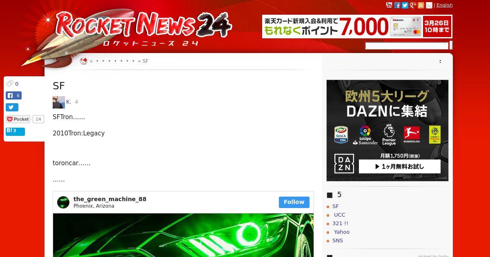View Pocket save count 14
Viewport: 490px width, 257px height.
[38, 119]
